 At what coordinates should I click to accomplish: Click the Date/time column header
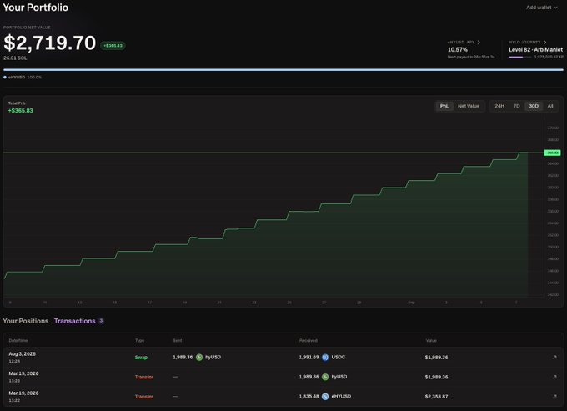click(18, 340)
